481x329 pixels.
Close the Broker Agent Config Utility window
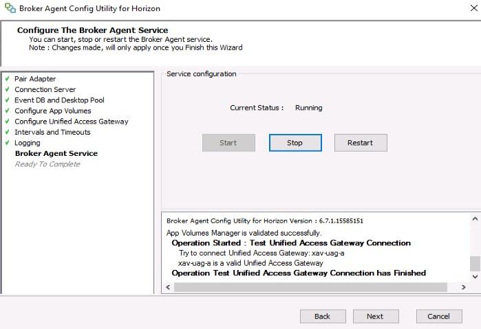[474, 8]
